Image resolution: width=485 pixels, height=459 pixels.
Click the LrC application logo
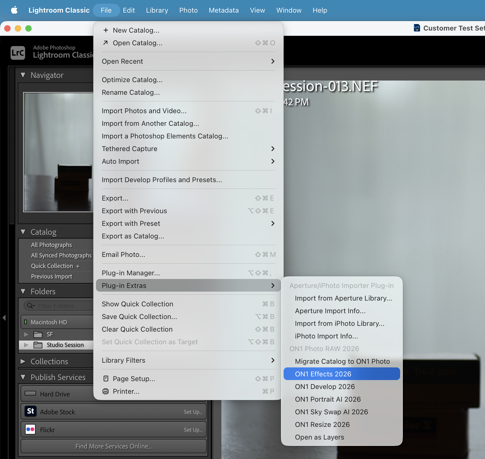[x=18, y=53]
